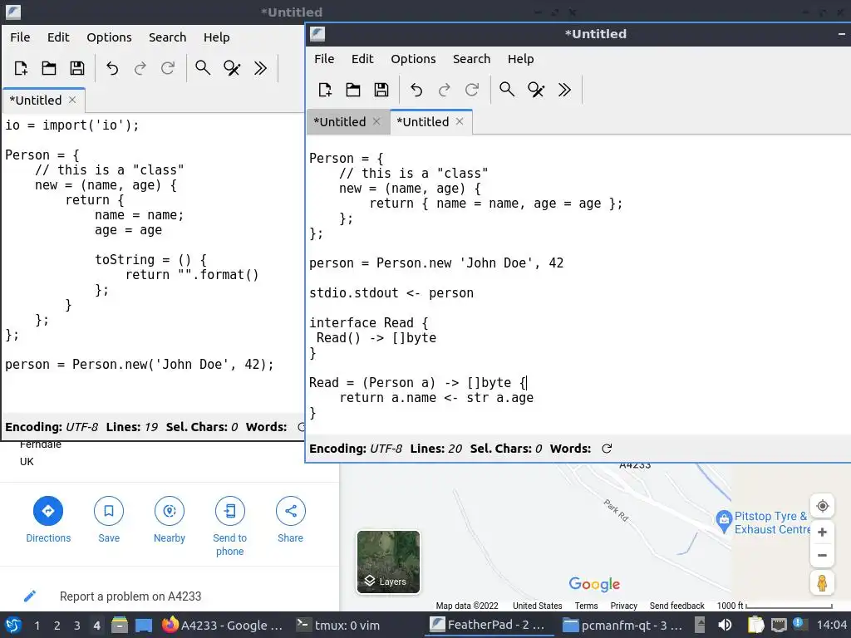Open File menu in front FeatherPad window
The width and height of the screenshot is (851, 638).
(x=324, y=59)
